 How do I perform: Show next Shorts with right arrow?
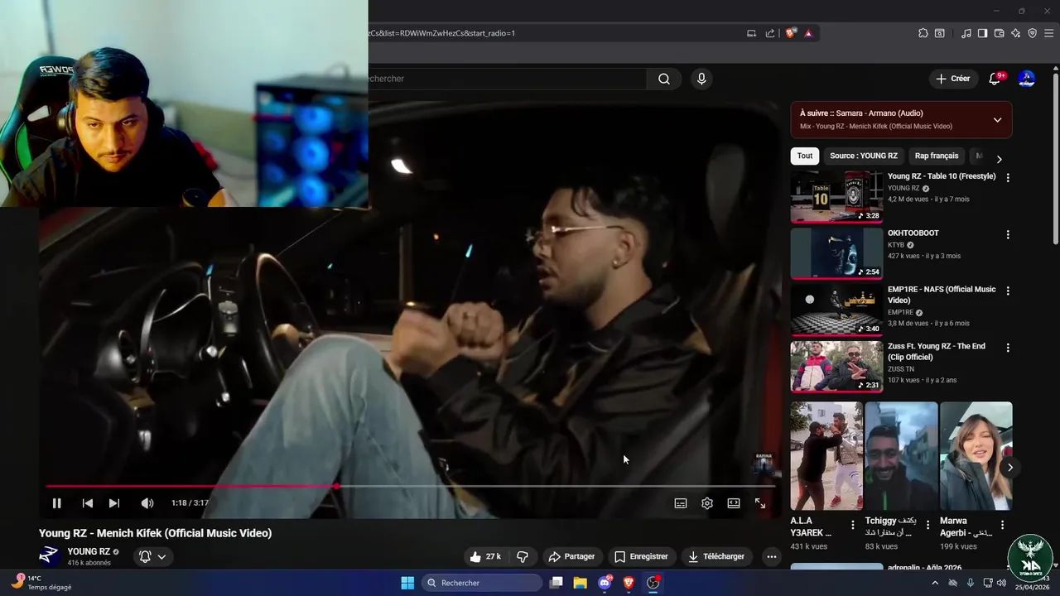(1010, 468)
